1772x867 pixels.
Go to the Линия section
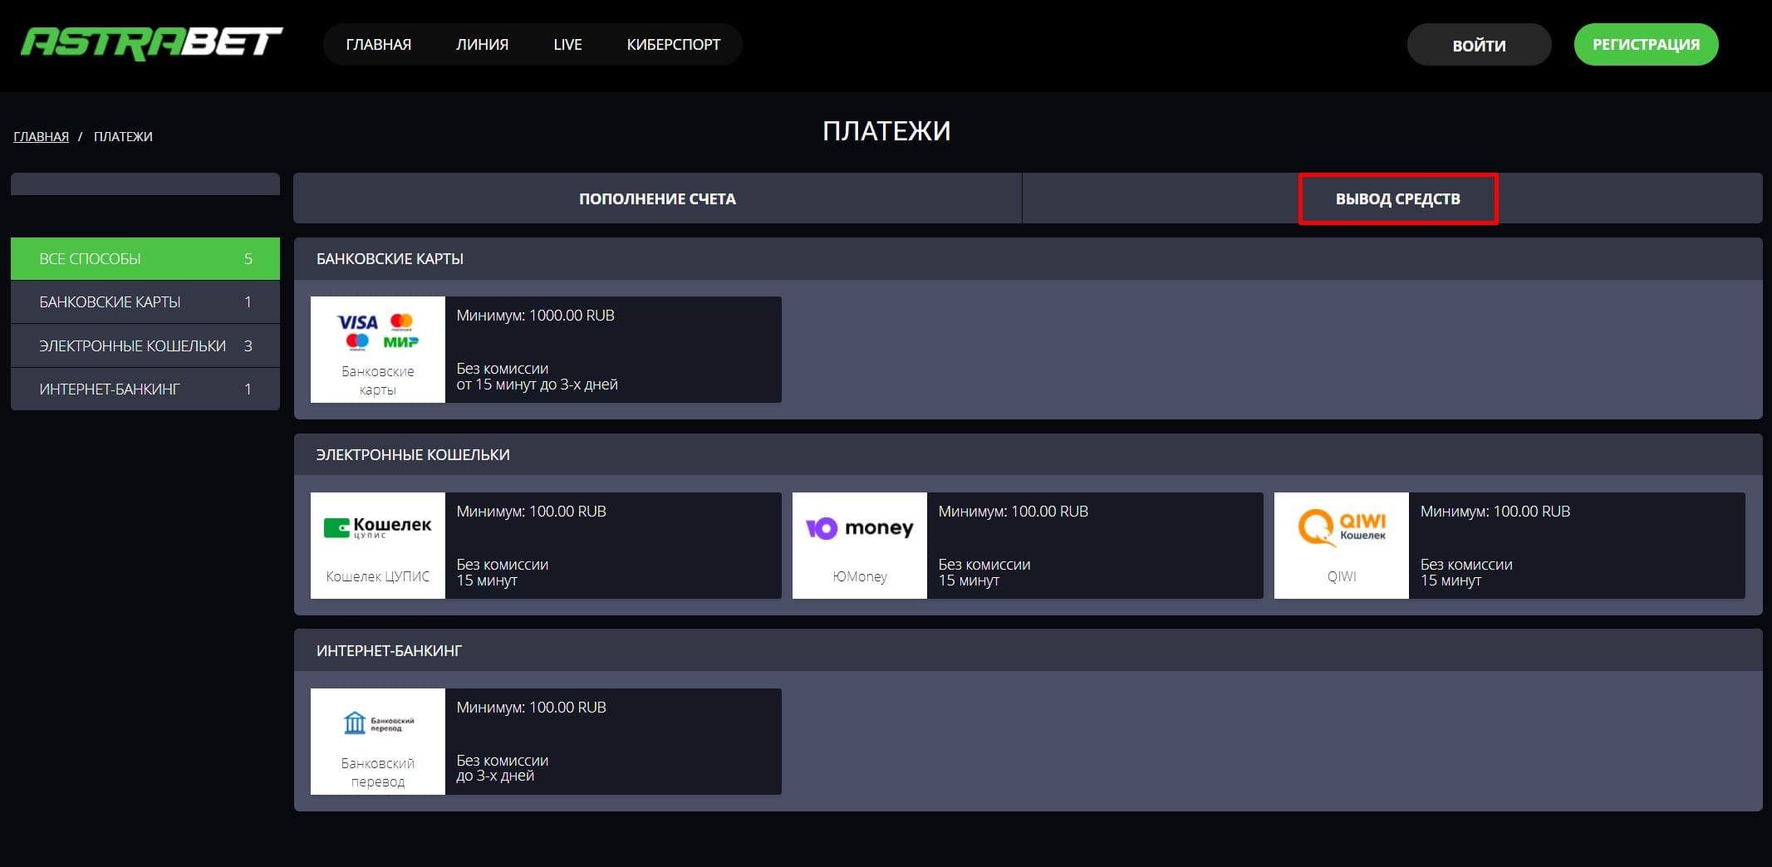[x=482, y=45]
